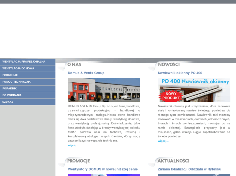This screenshot has width=236, height=176.
Task: Select Wentylacja Domowa in sidebar
Action: pyautogui.click(x=28, y=68)
